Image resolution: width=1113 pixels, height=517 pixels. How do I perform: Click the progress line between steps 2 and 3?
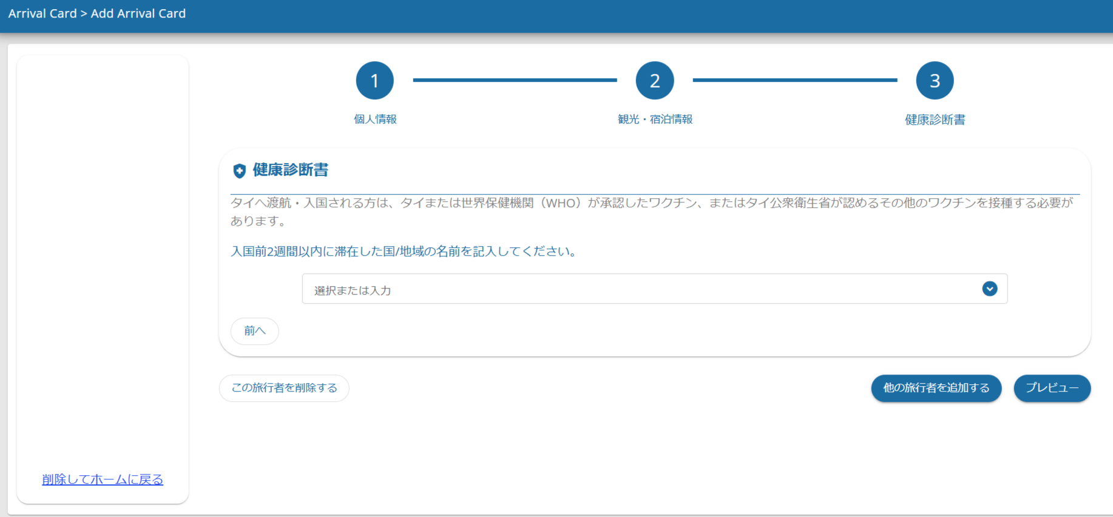click(794, 80)
